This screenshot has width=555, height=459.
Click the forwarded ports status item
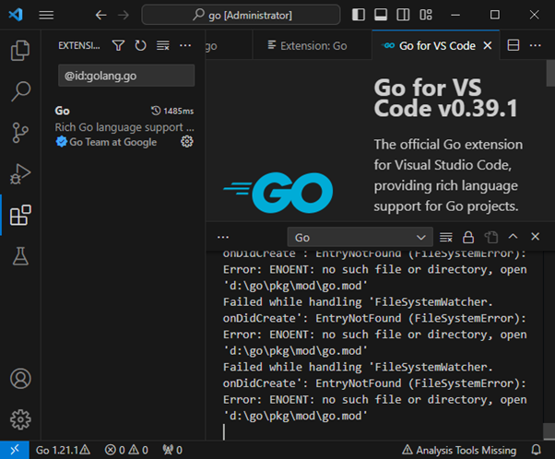(x=172, y=450)
